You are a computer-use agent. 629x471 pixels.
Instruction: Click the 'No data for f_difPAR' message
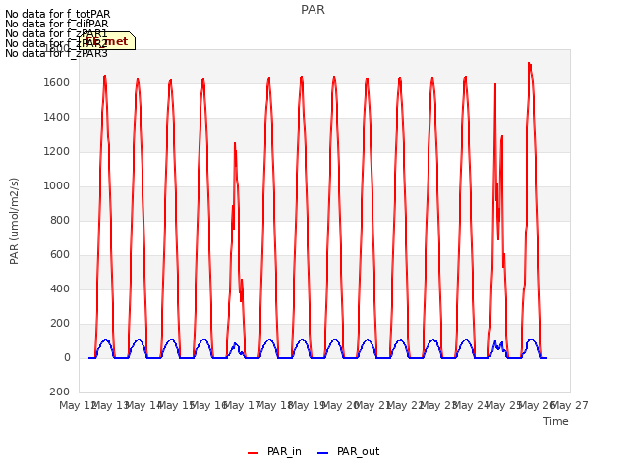tap(57, 24)
